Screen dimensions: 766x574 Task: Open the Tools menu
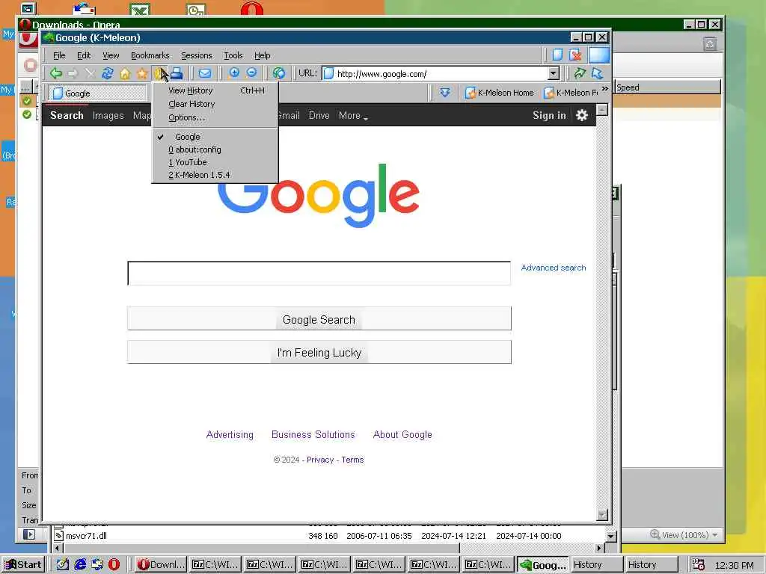(x=233, y=55)
